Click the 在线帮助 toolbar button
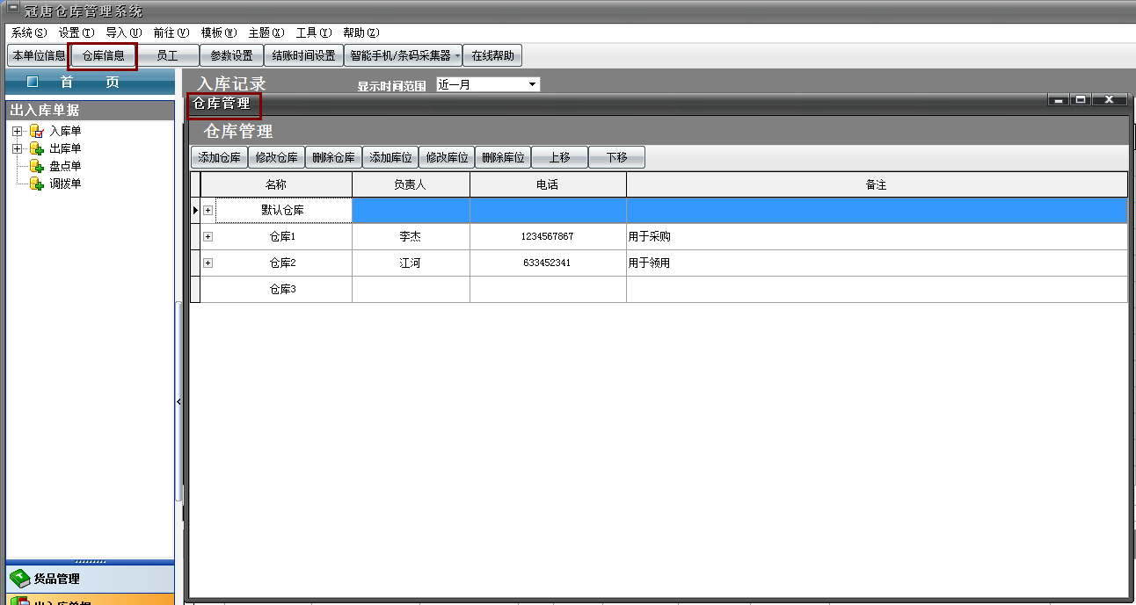Screen dimensions: 1136x605 493,56
